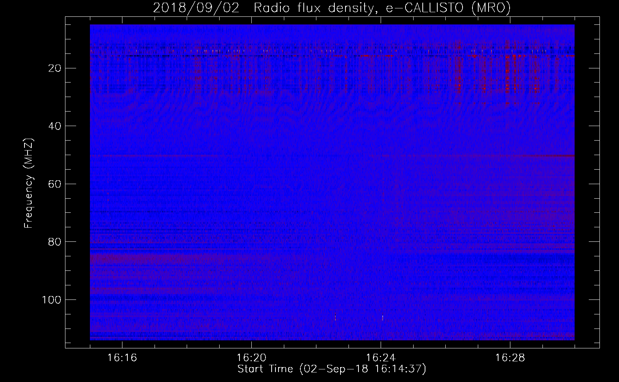The width and height of the screenshot is (619, 382).
Task: Click the 'Start Time (02-Sep-18 16:14:37)' label
Action: click(x=332, y=369)
